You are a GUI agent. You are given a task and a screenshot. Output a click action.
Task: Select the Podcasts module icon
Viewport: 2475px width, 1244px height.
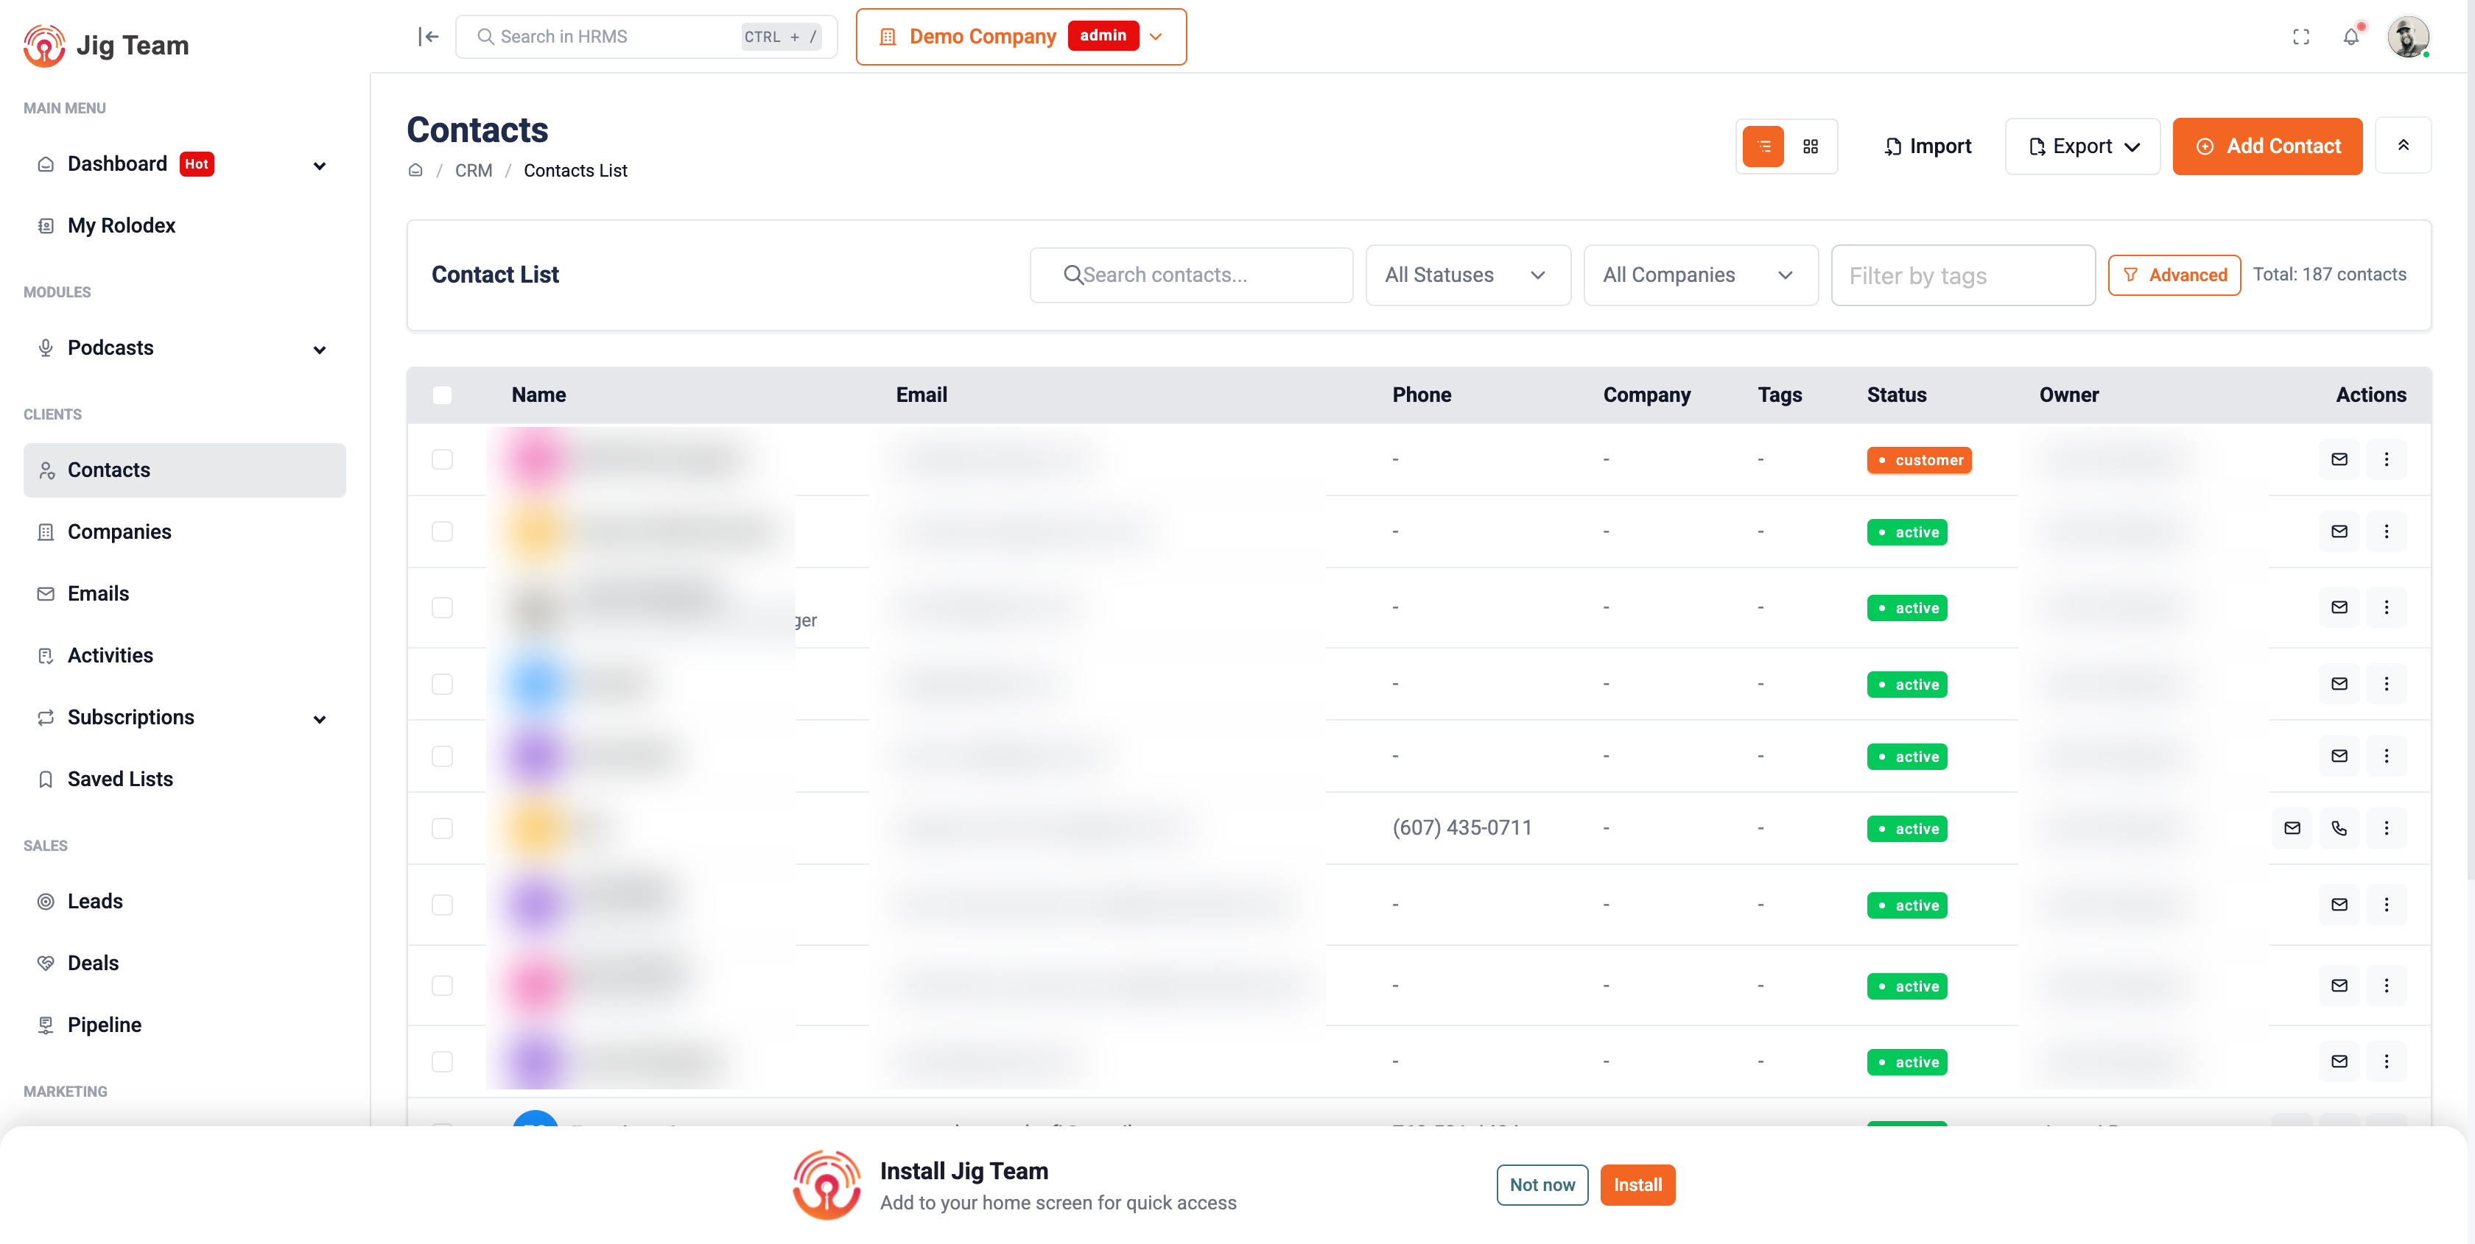point(45,347)
